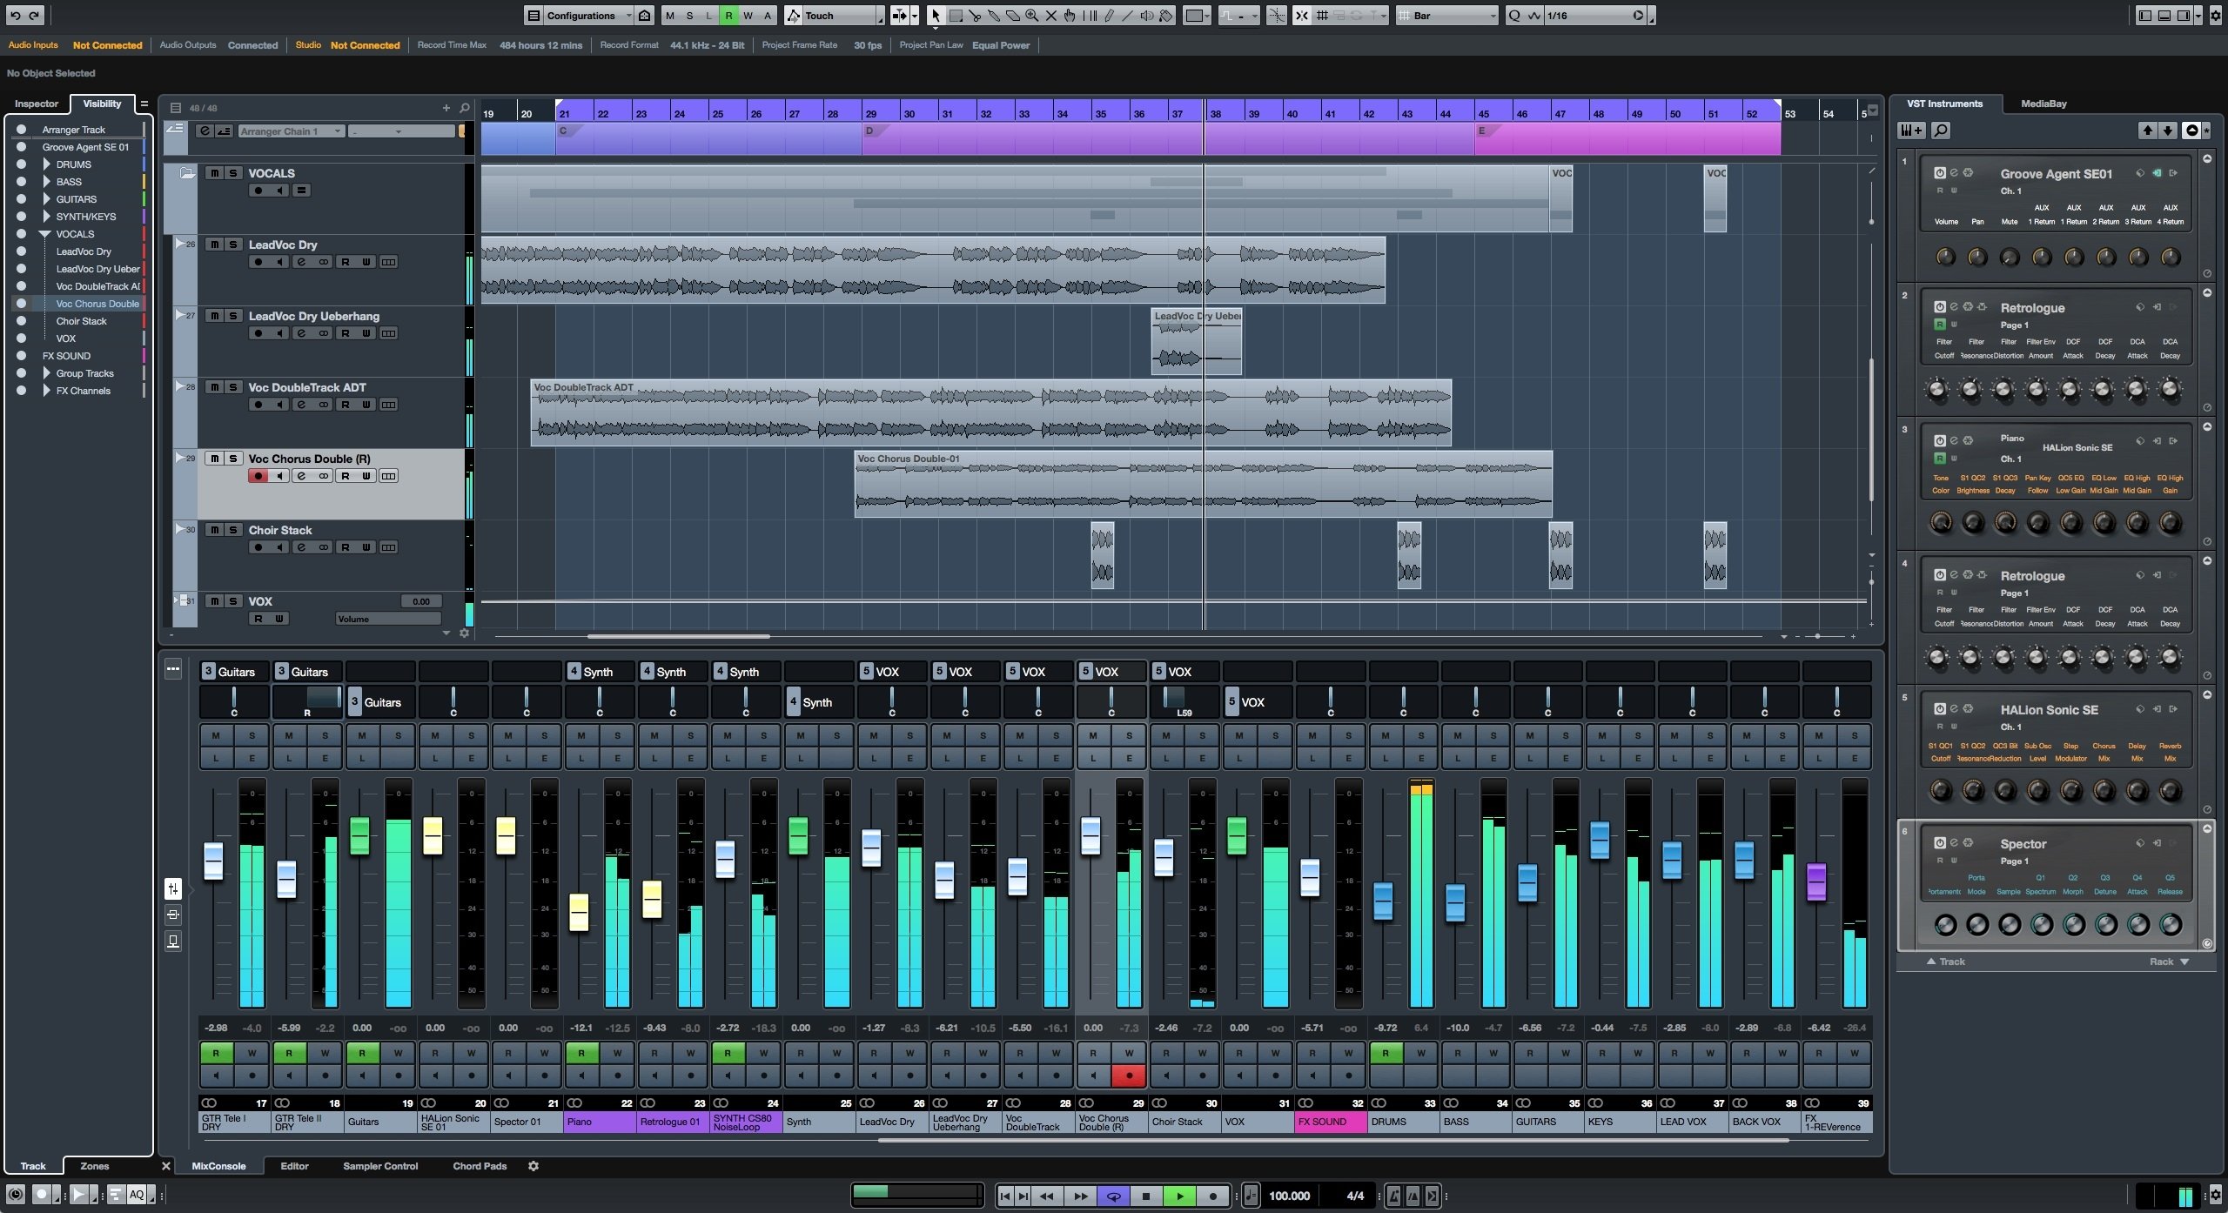This screenshot has height=1213, width=2228.
Task: Enable record arm on Choir Stack track
Action: (x=257, y=546)
